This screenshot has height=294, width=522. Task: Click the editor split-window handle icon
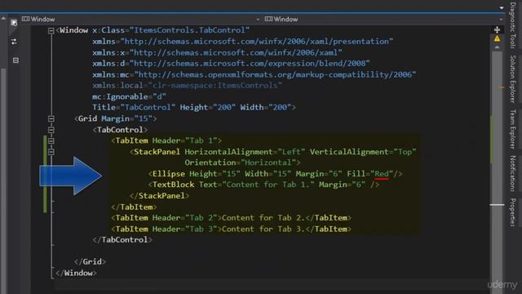click(497, 29)
